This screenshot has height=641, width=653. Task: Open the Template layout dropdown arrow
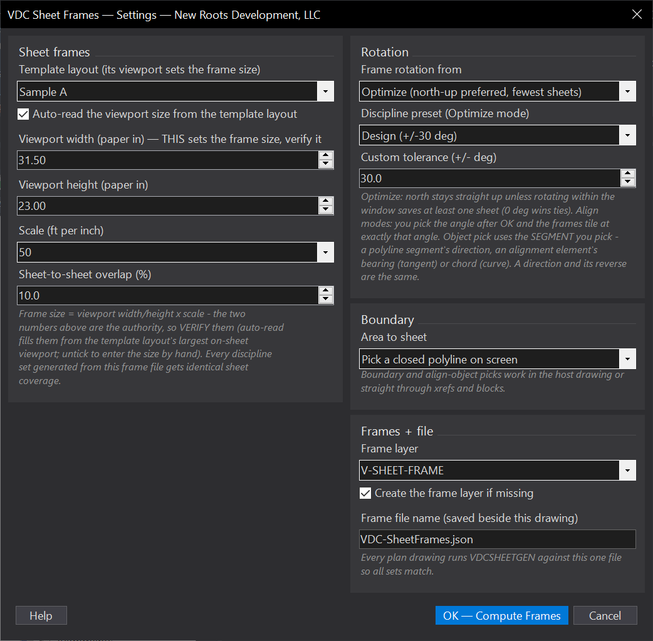coord(325,91)
